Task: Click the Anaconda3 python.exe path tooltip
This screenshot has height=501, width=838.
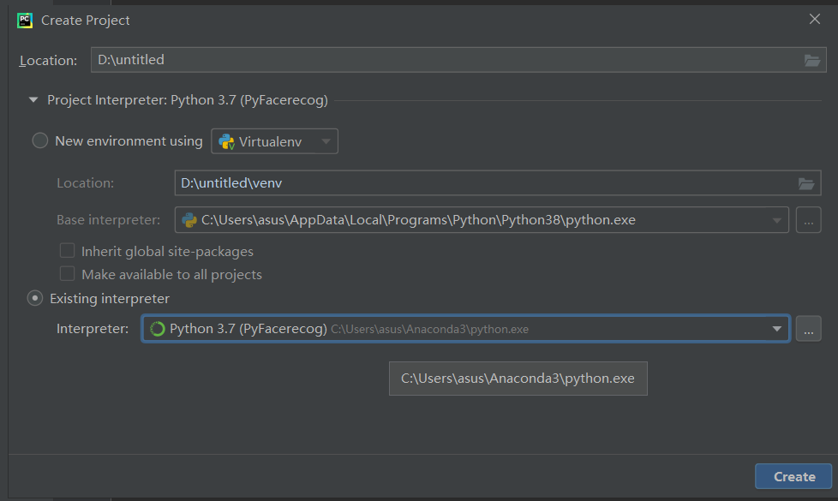Action: pyautogui.click(x=518, y=378)
